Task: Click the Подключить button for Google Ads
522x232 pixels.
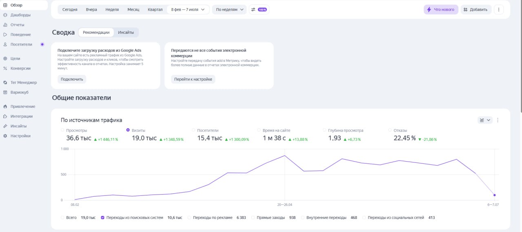Action: coord(72,79)
